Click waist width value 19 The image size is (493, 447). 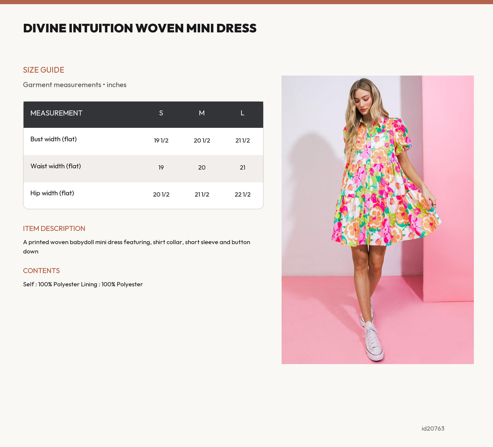(x=161, y=168)
